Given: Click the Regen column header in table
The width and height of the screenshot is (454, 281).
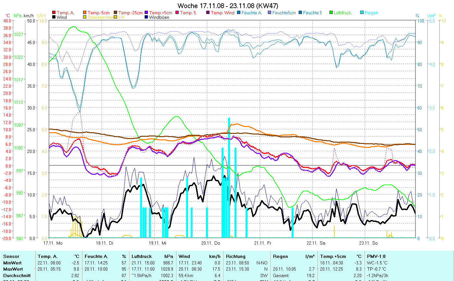Looking at the screenshot, I should pyautogui.click(x=281, y=256).
